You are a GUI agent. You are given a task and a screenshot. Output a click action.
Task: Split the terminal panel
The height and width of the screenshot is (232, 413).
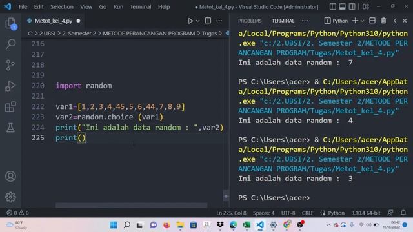(x=372, y=21)
